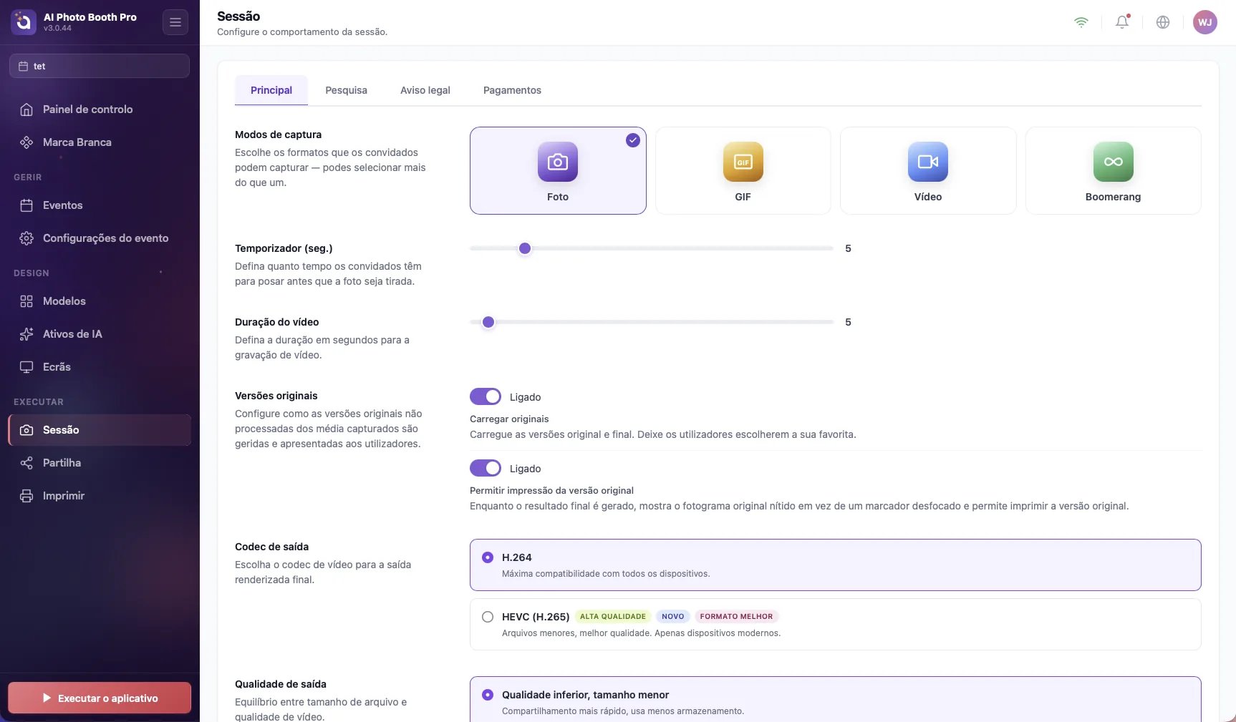The height and width of the screenshot is (722, 1236).
Task: Switch to the Pagamentos tab
Action: (512, 90)
